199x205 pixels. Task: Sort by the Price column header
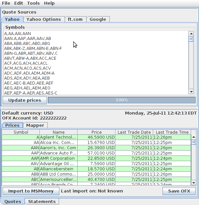(x=97, y=132)
